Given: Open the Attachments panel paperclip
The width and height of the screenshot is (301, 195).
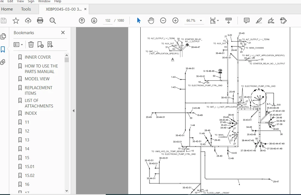Looking at the screenshot, I should tap(3, 62).
